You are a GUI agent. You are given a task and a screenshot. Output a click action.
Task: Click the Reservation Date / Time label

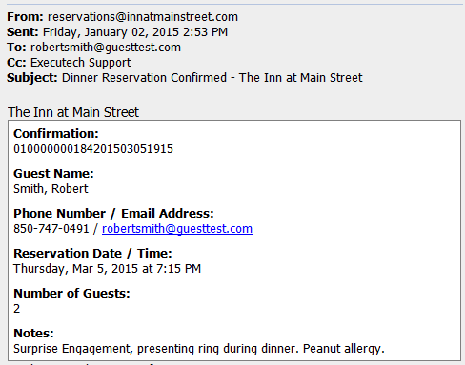coord(92,254)
